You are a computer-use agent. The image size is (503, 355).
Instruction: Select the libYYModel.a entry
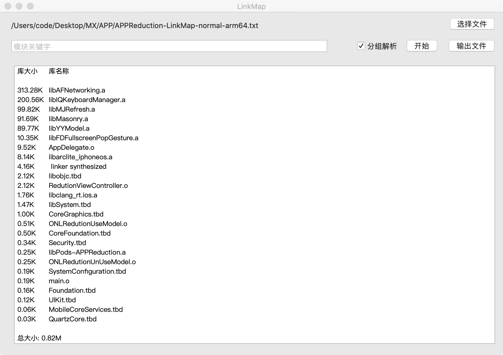pyautogui.click(x=69, y=128)
